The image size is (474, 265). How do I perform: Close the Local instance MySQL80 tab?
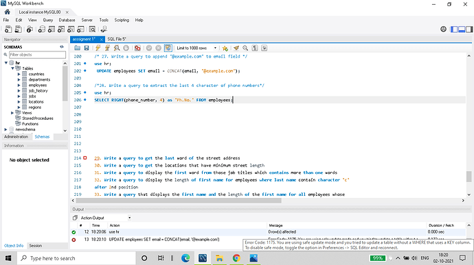67,12
